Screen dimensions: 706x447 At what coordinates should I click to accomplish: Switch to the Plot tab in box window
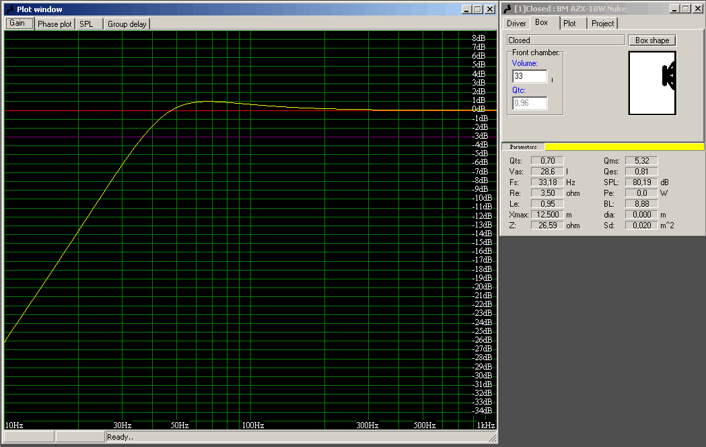coord(573,24)
